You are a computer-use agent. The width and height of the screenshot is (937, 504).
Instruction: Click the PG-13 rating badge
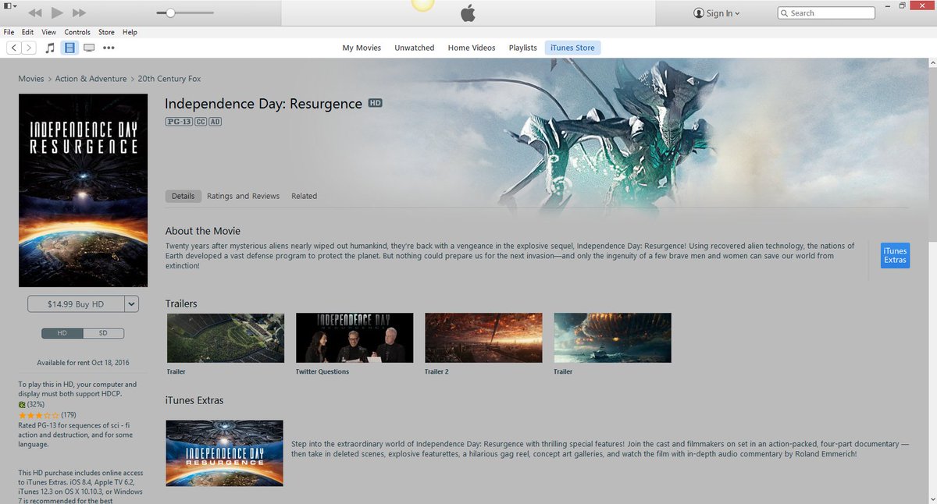[x=178, y=122]
